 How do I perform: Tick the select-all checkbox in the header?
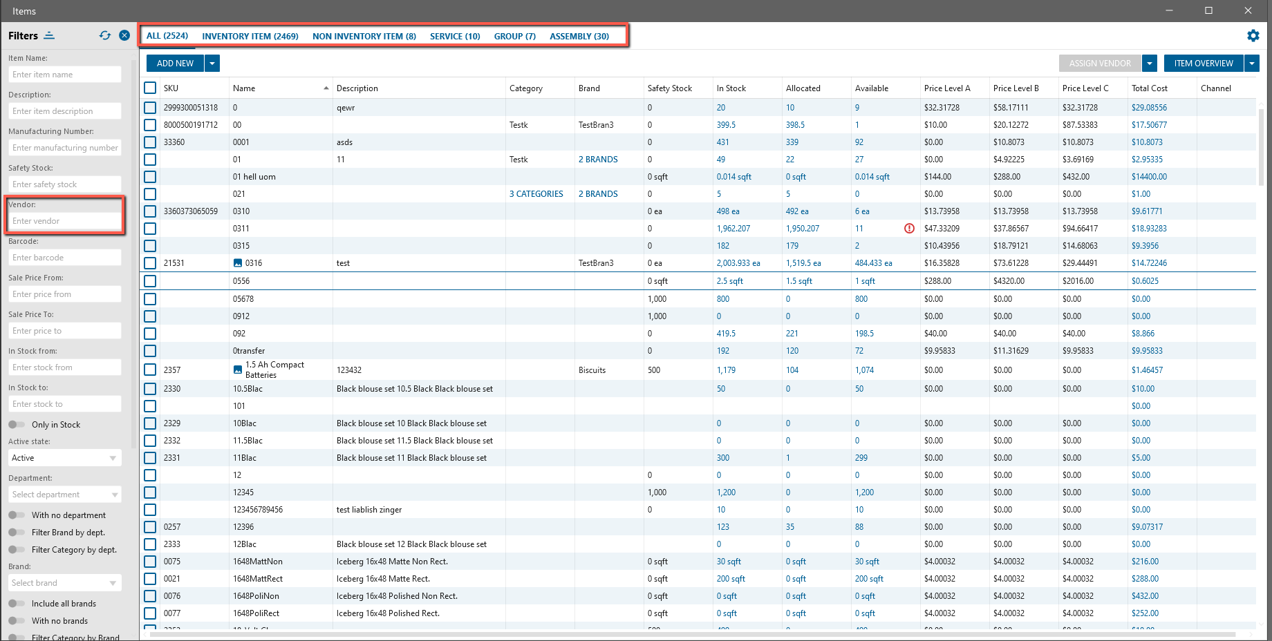(x=150, y=88)
